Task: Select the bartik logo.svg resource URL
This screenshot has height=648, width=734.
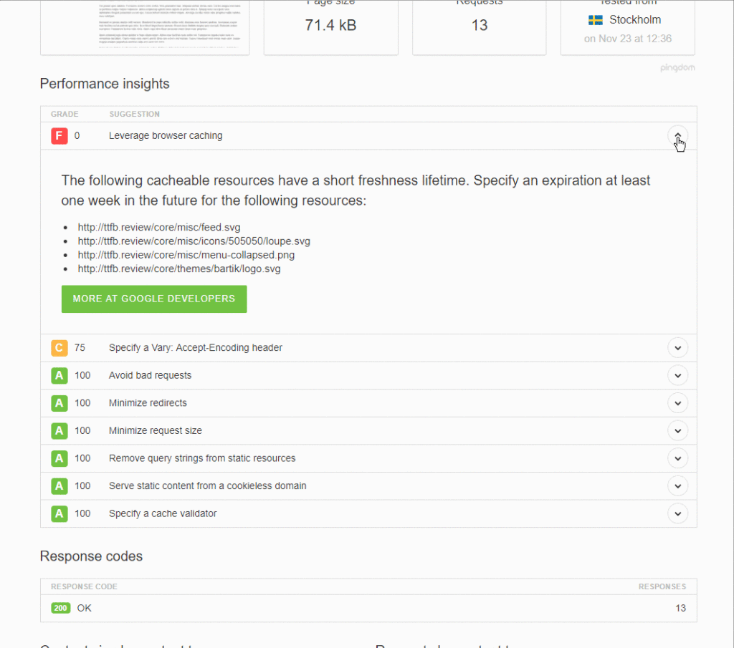Action: [x=179, y=269]
